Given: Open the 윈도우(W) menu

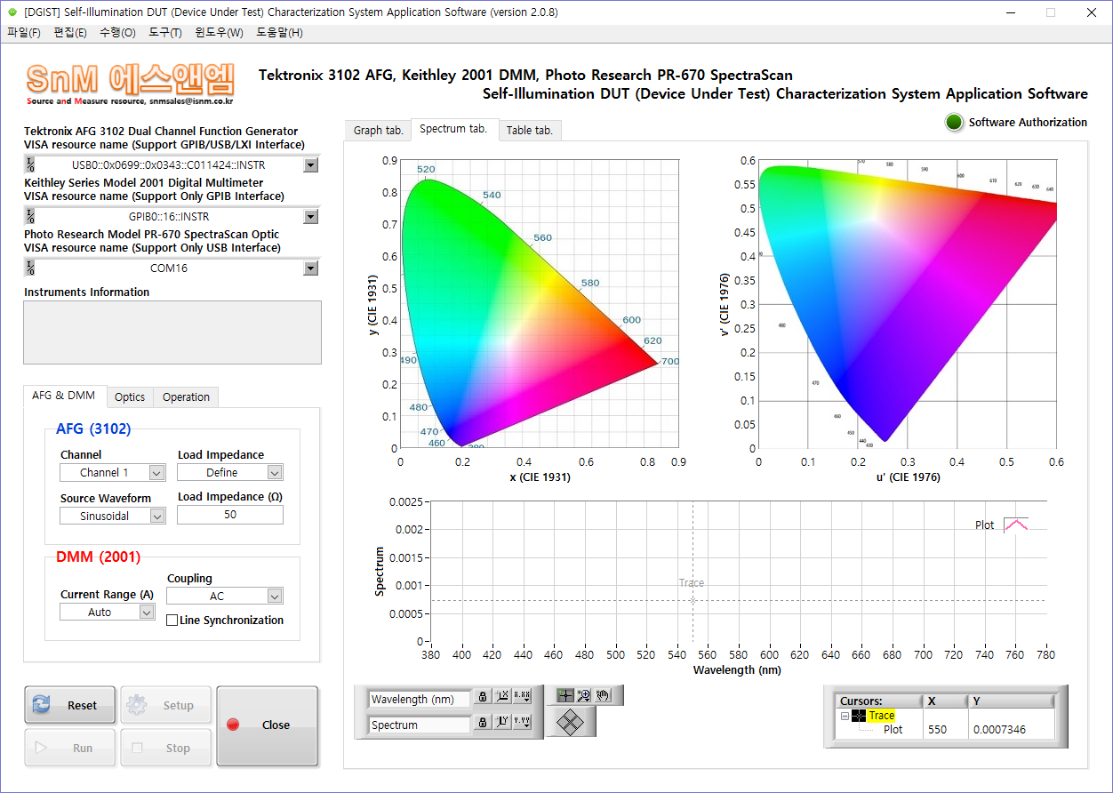Looking at the screenshot, I should (219, 33).
